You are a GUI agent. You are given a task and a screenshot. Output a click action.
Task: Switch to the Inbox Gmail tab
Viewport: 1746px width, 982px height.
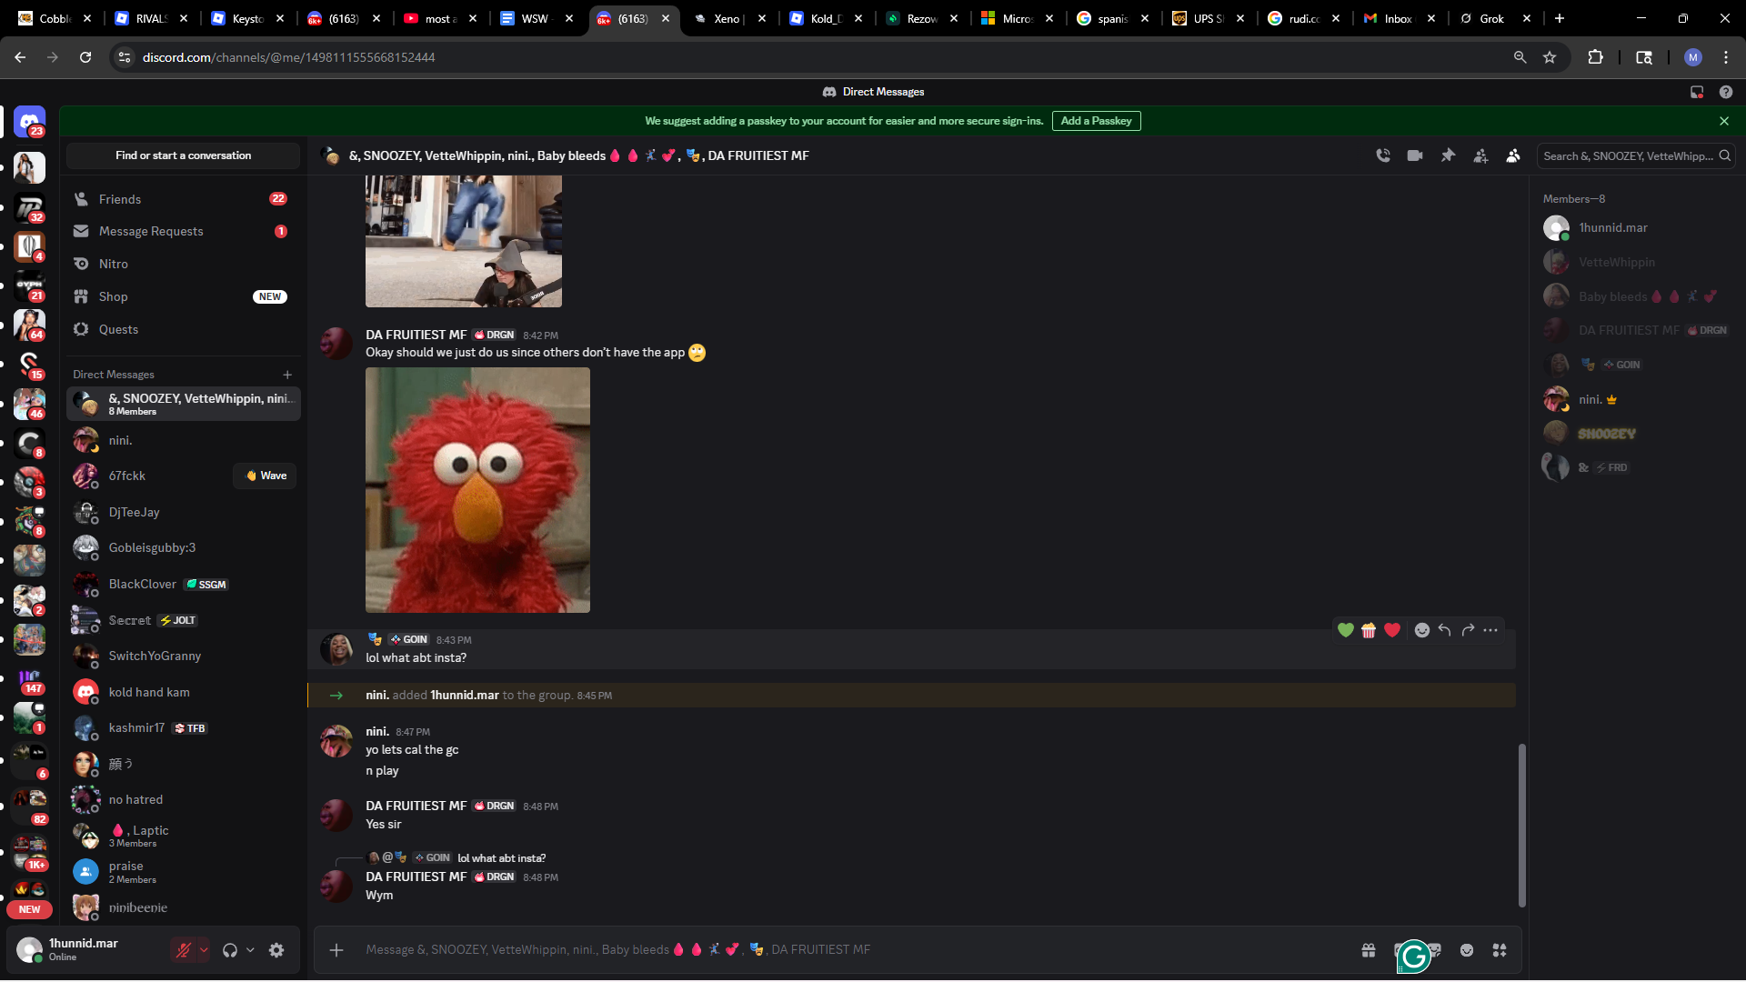[1400, 18]
